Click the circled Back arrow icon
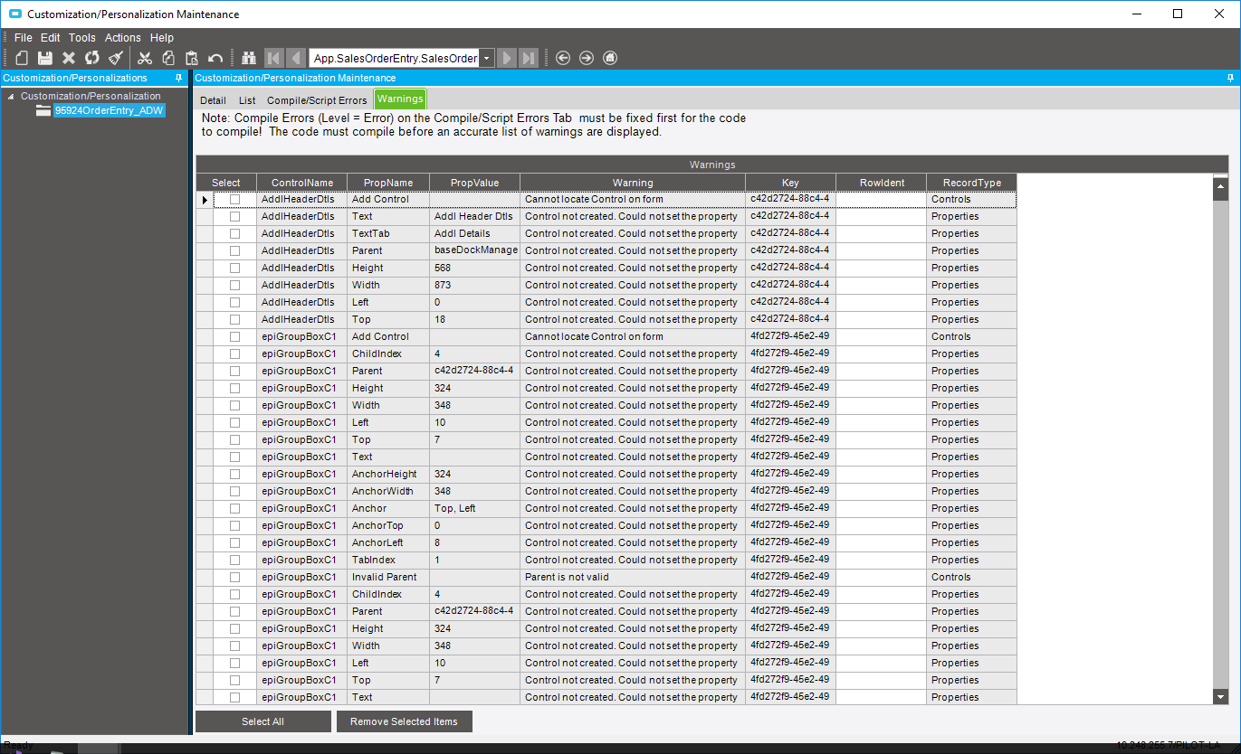1241x754 pixels. click(563, 58)
